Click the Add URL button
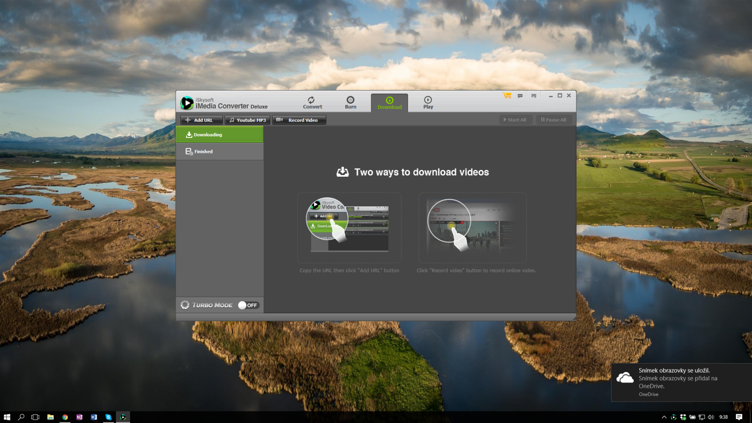Viewport: 752px width, 423px height. (x=201, y=120)
